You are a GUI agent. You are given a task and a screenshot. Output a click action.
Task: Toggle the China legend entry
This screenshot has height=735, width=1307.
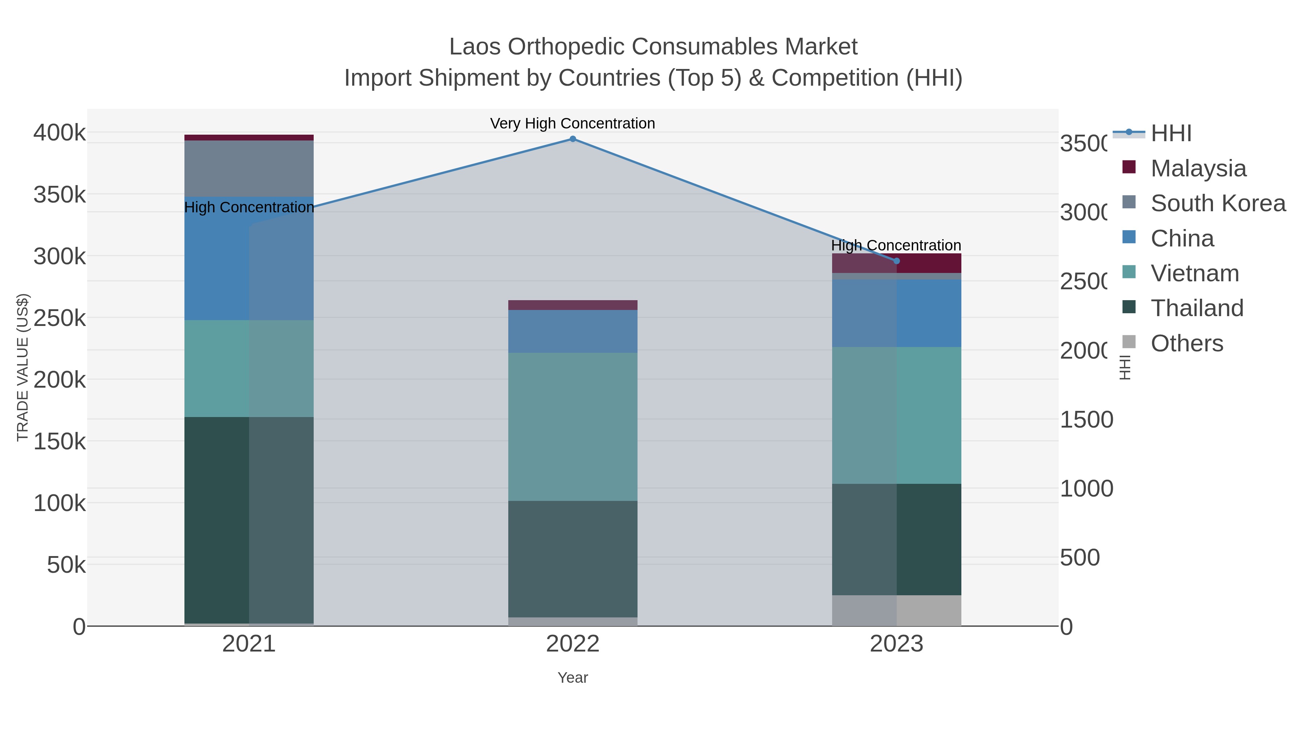pos(1168,238)
